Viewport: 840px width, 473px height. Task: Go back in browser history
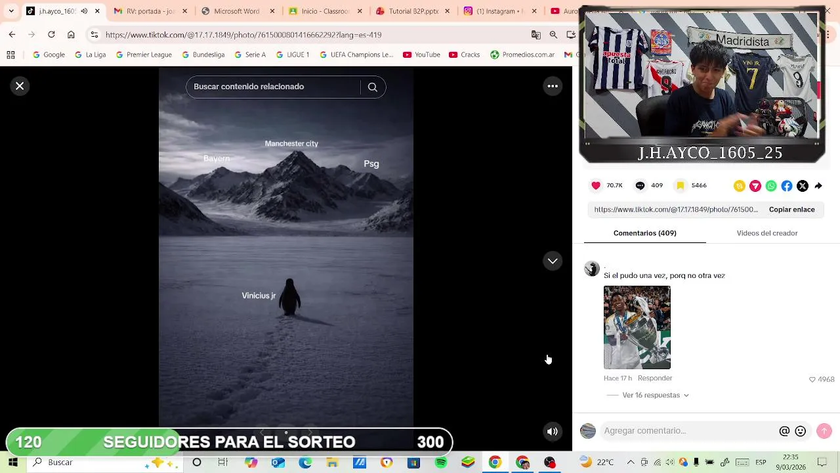point(12,34)
